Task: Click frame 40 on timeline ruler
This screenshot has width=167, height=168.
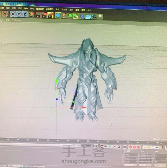Action: [x=58, y=141]
